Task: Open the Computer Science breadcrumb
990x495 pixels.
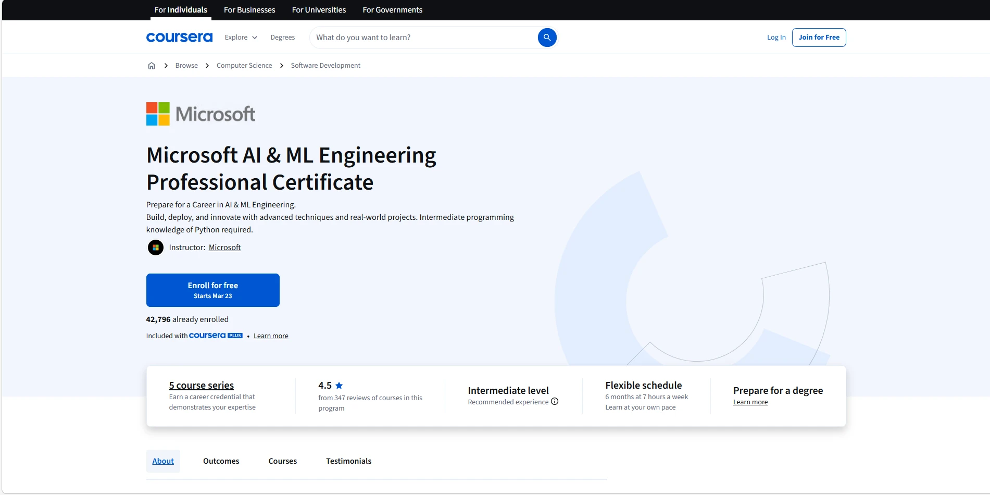Action: [244, 65]
